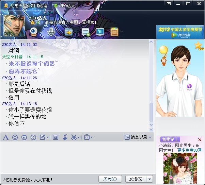Jump to the chat bottom with double-chevron
Image resolution: width=205 pixels, height=185 pixels.
(151, 129)
